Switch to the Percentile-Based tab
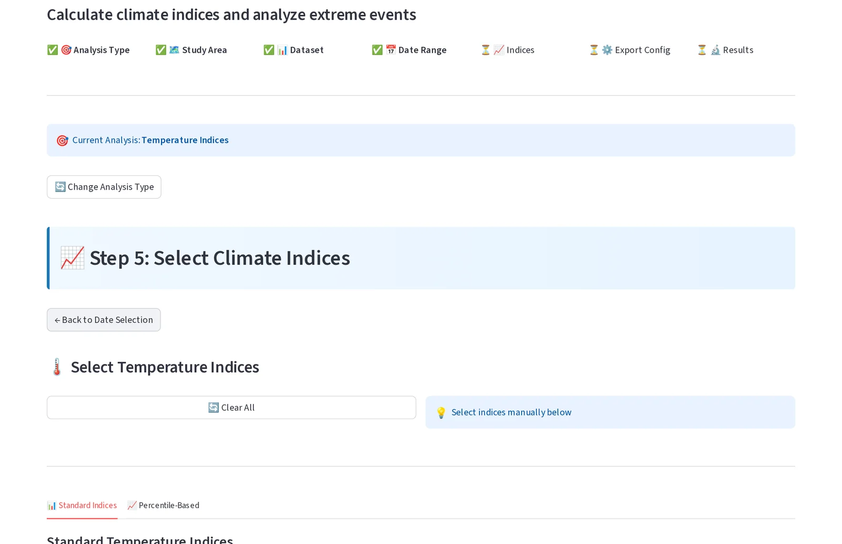The image size is (842, 544). pyautogui.click(x=164, y=506)
